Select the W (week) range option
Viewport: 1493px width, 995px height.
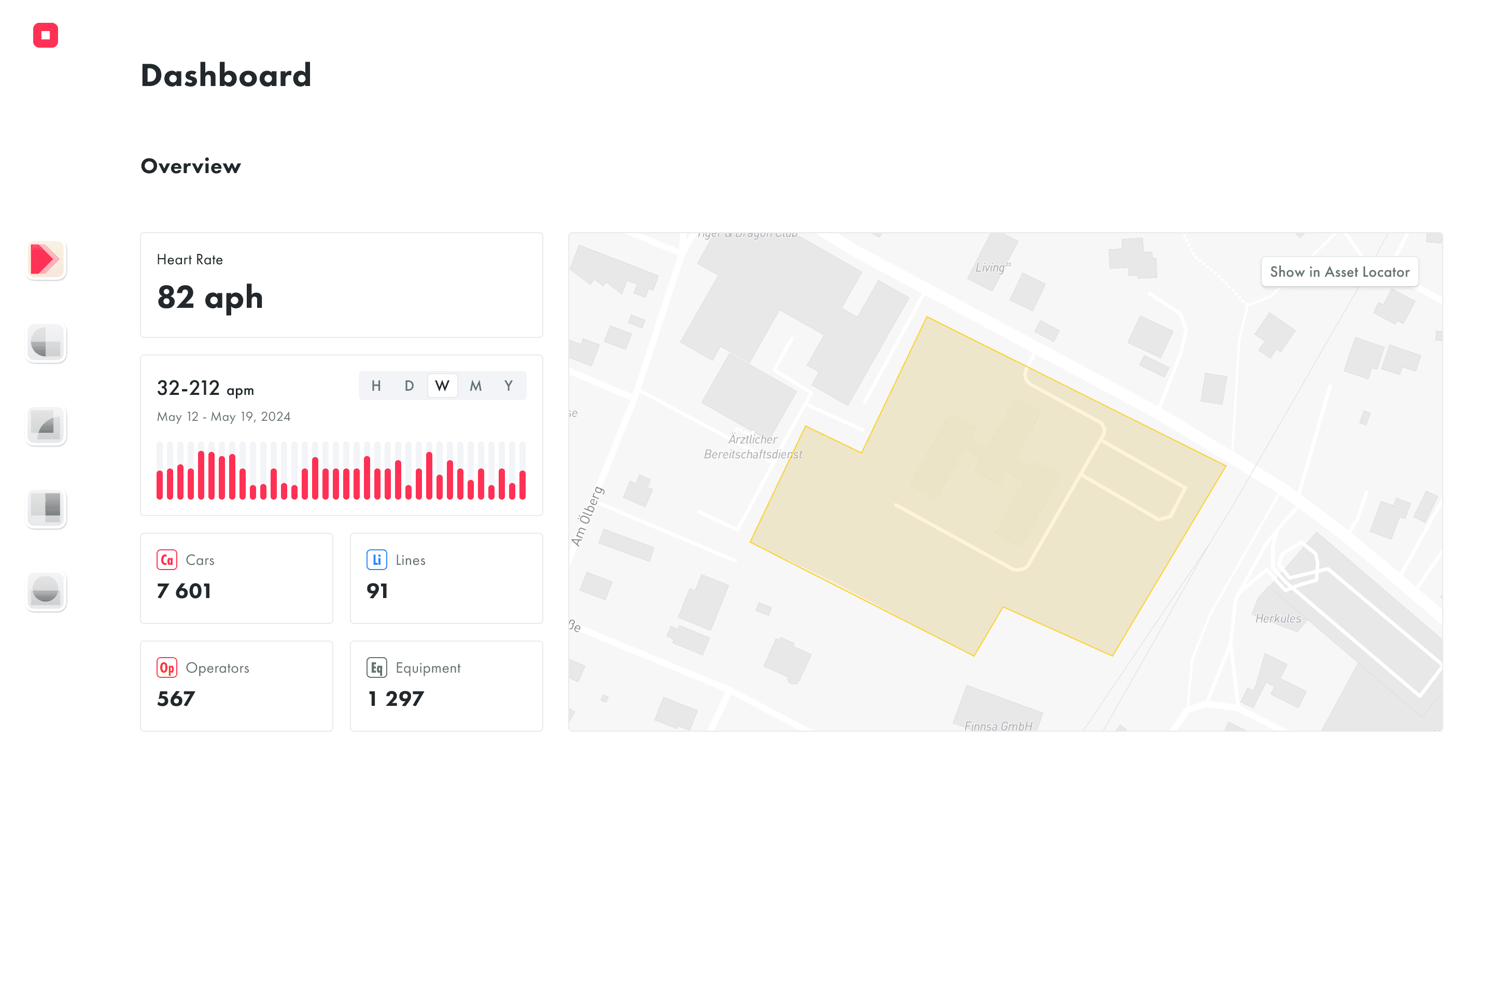(x=442, y=386)
